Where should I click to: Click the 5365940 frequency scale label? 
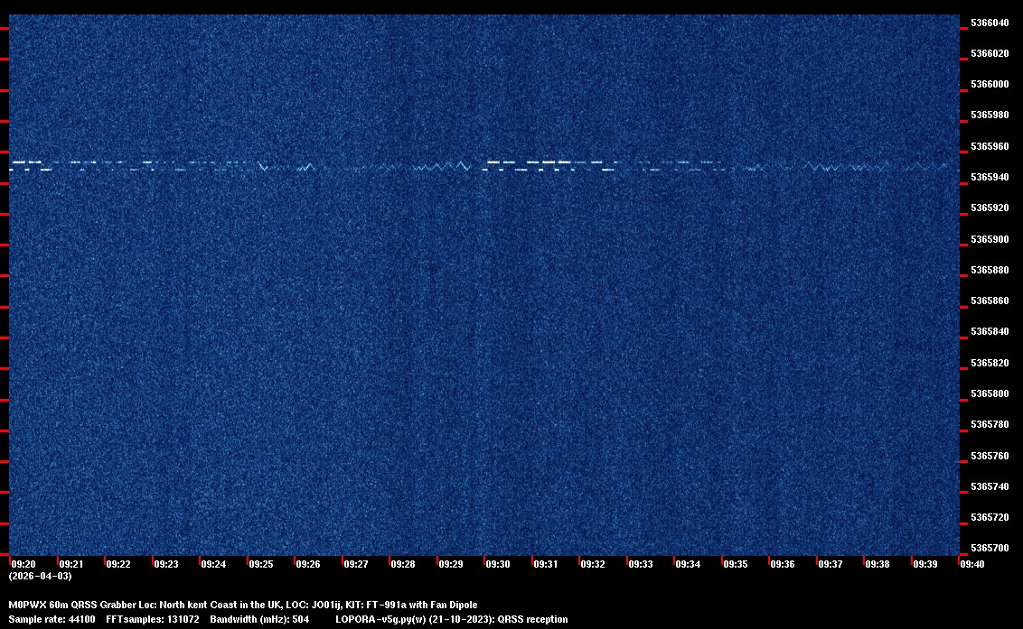990,177
